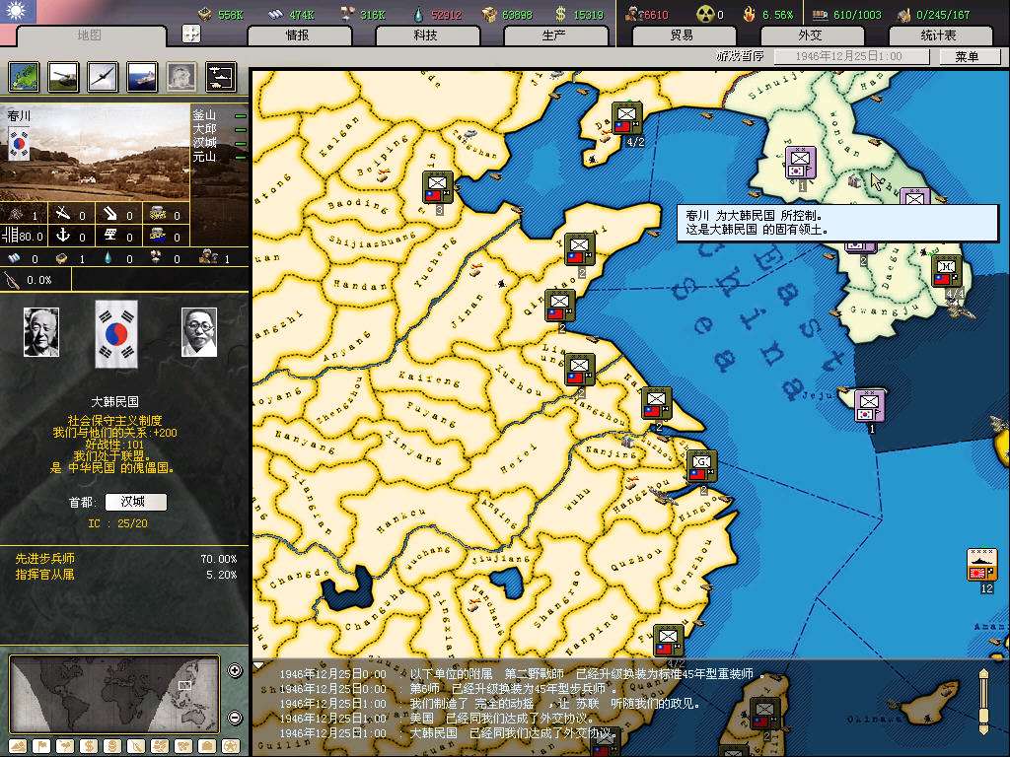Expand the message log resize handle
Image resolution: width=1010 pixels, height=757 pixels.
click(x=982, y=701)
